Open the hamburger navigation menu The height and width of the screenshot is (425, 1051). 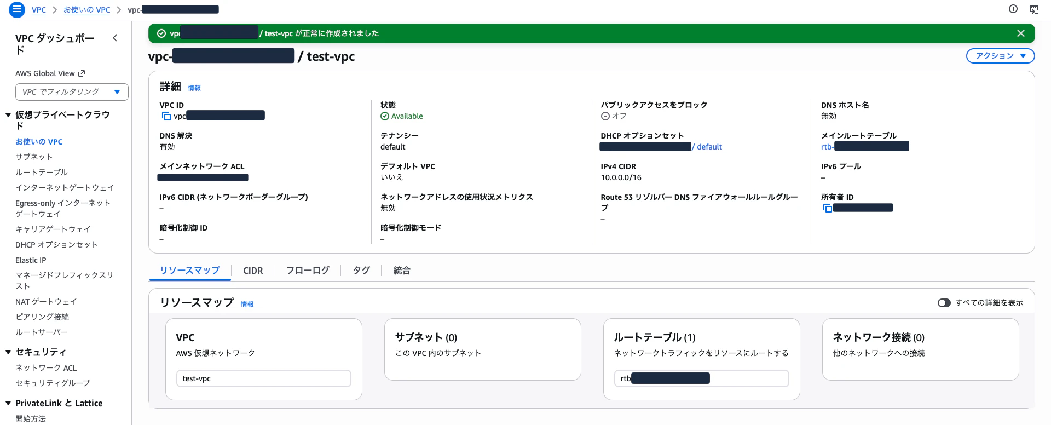(17, 9)
